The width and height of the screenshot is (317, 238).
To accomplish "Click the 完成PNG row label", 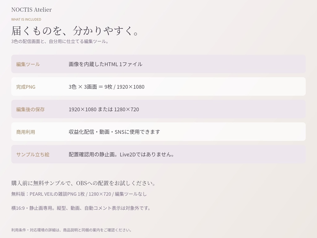I will [x=26, y=87].
